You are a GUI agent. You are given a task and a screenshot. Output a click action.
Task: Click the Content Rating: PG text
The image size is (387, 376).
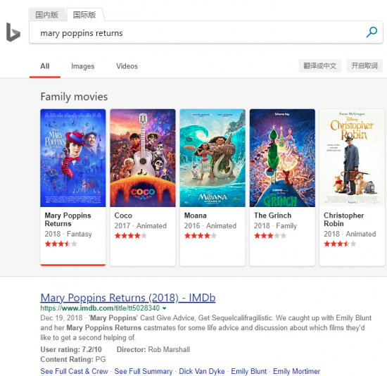73,359
